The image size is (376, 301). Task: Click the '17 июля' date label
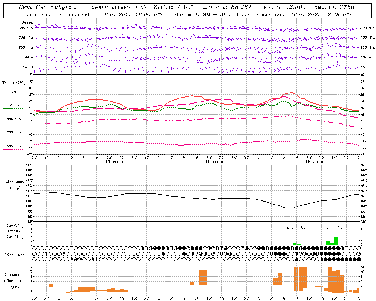click(x=114, y=162)
